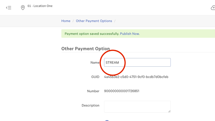Grab the Description box resize handle
Screen dimensions: 215x121
point(169,111)
